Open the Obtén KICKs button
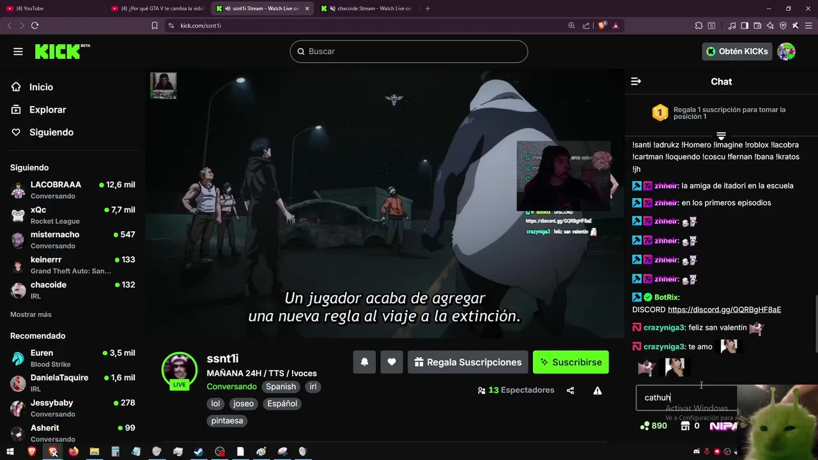 click(x=737, y=51)
